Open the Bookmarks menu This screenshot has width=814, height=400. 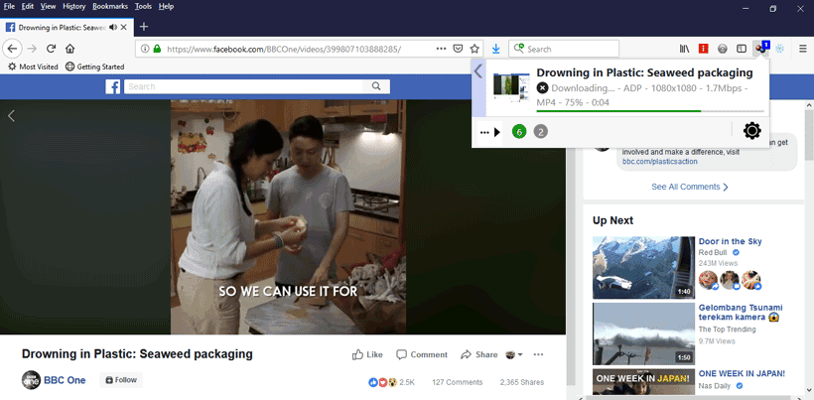tap(110, 7)
